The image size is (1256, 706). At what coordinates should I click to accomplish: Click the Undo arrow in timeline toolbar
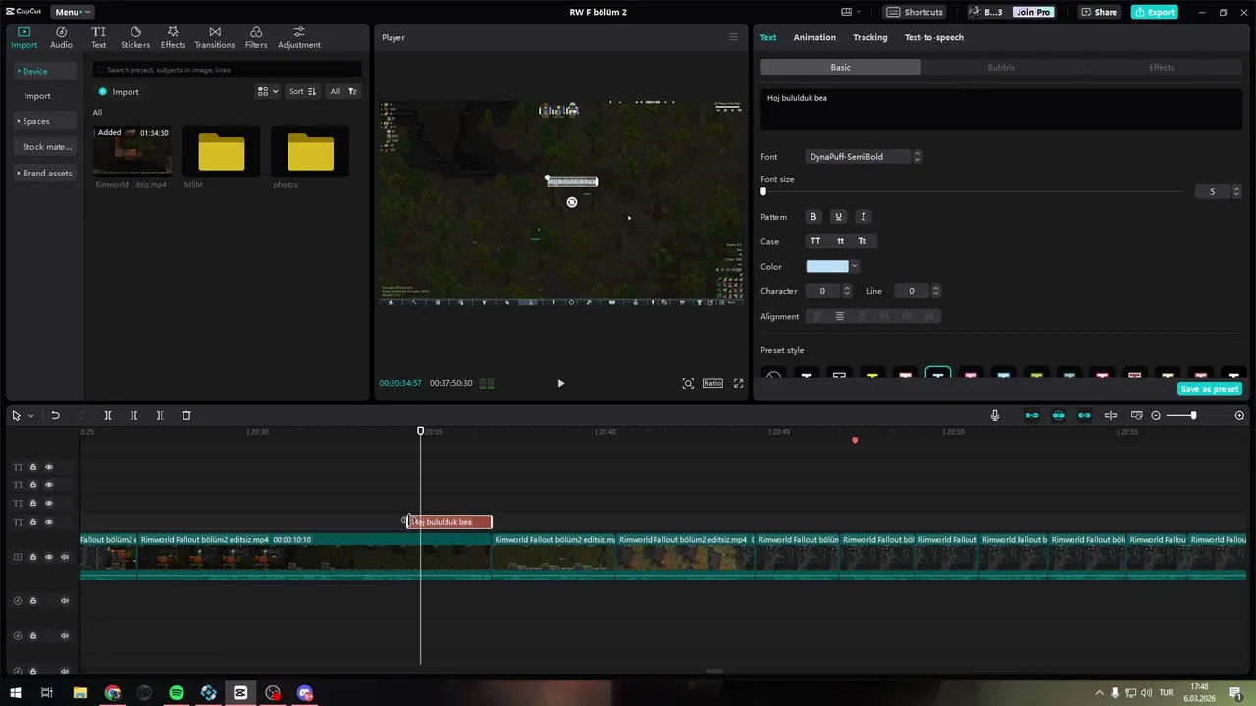pos(55,415)
